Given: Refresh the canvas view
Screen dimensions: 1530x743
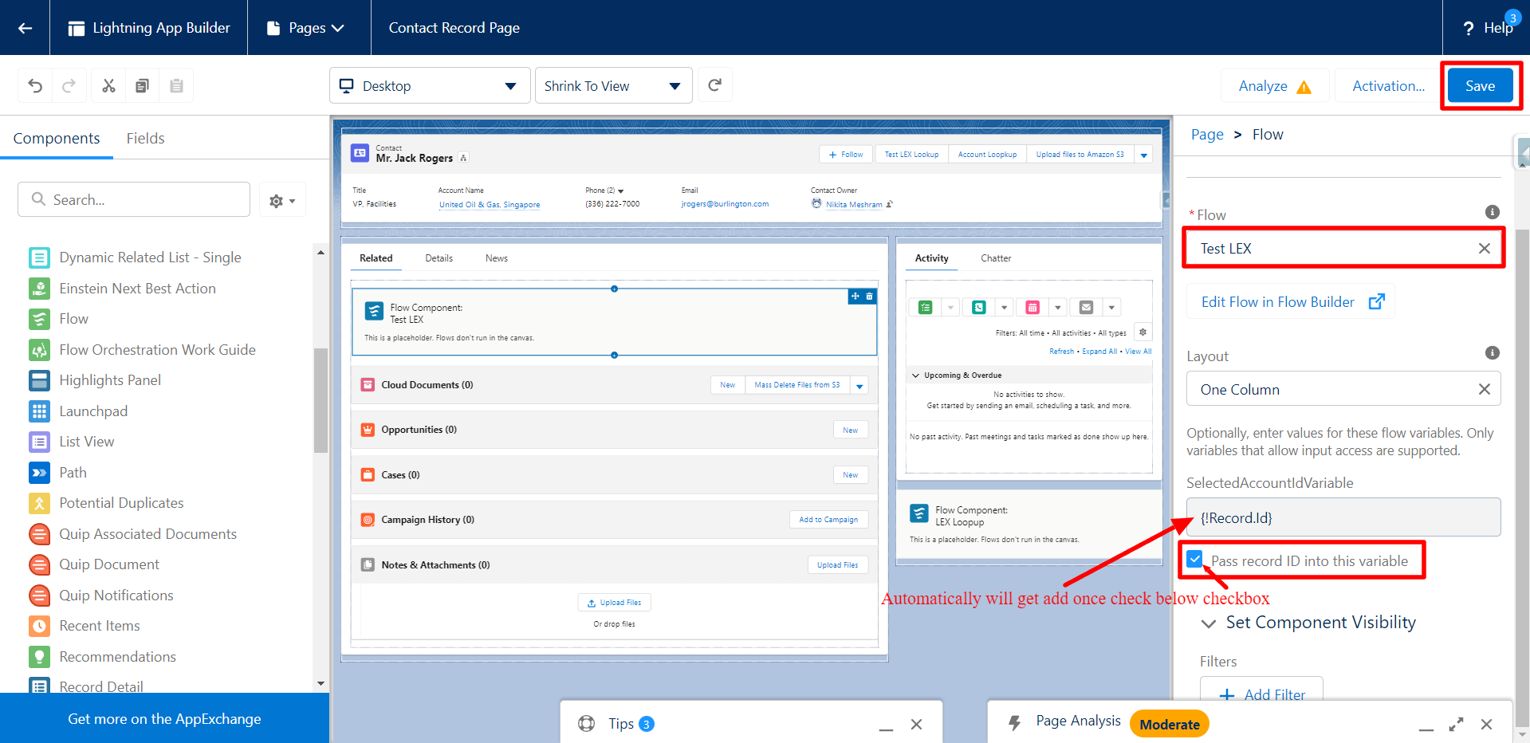Looking at the screenshot, I should [x=715, y=85].
